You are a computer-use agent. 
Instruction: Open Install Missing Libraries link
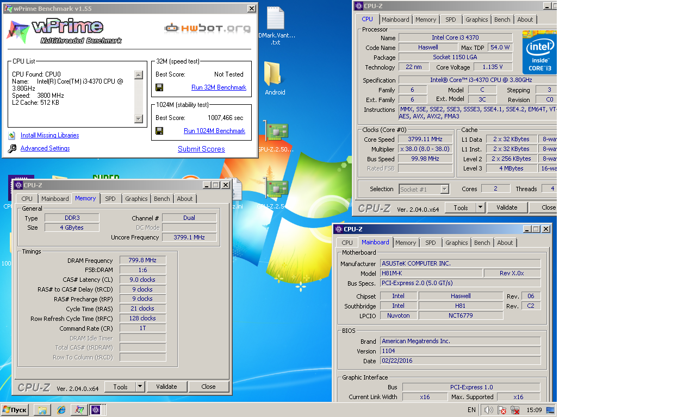(x=49, y=135)
